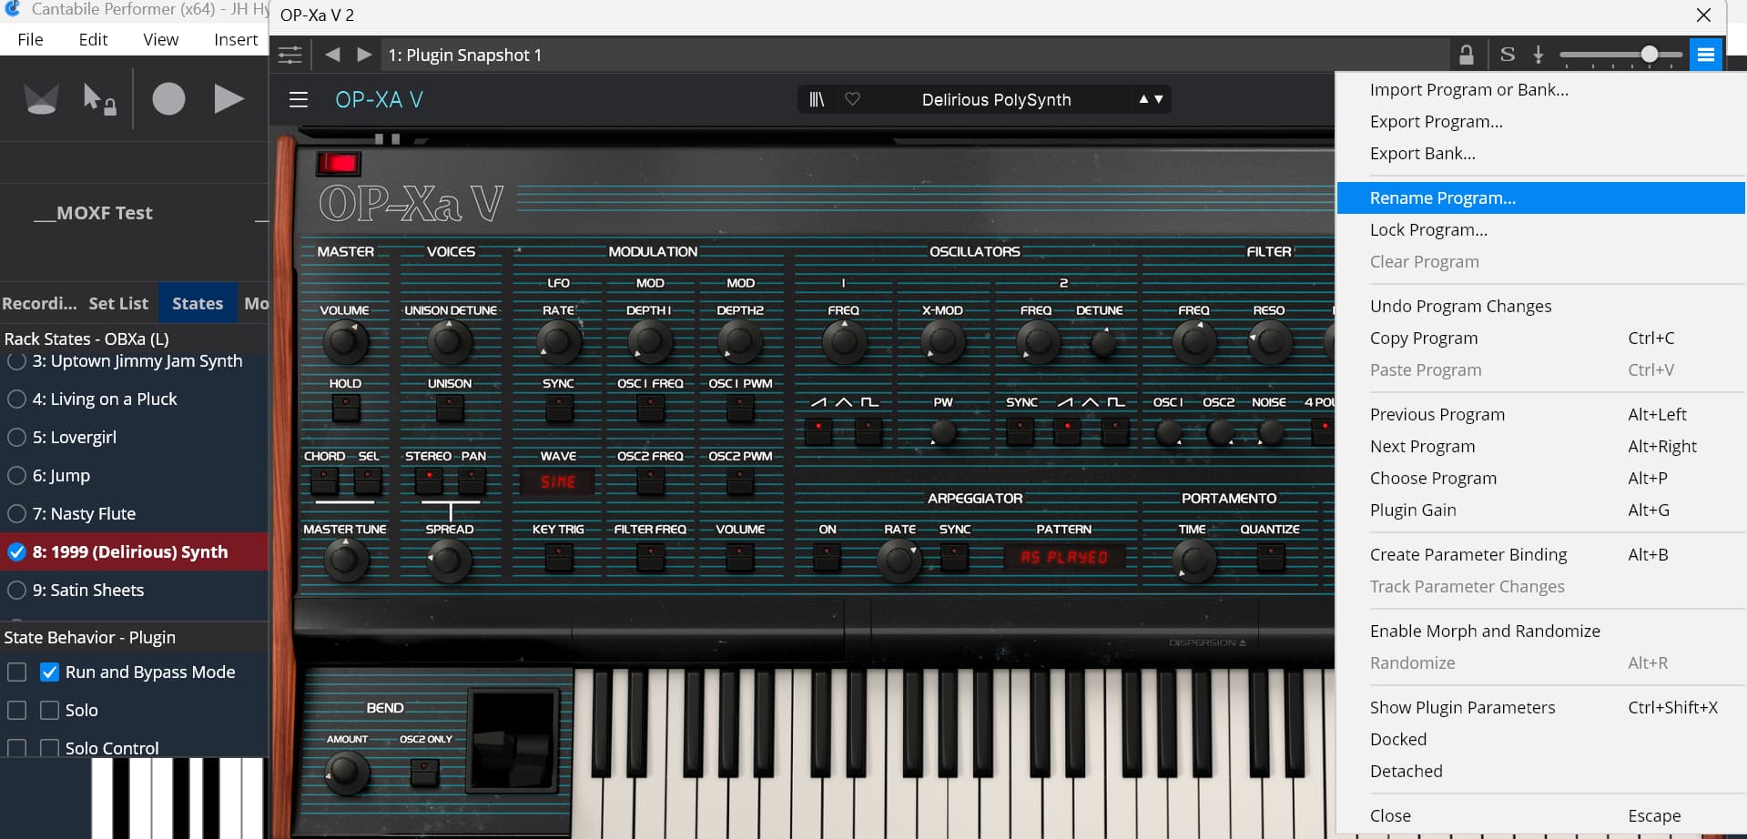Toggle the UNISON voices button
The width and height of the screenshot is (1747, 839).
tap(450, 409)
